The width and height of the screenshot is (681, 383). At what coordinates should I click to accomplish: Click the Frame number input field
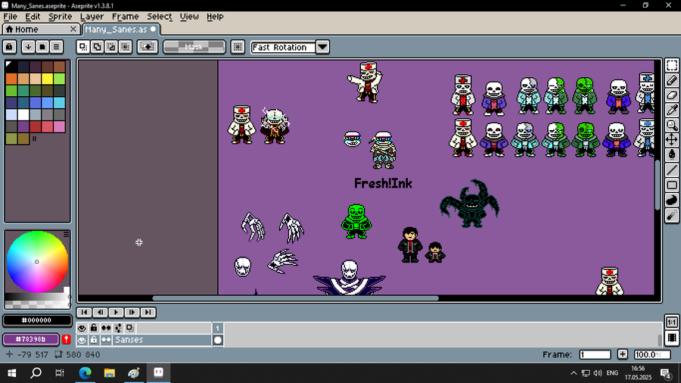pyautogui.click(x=595, y=355)
